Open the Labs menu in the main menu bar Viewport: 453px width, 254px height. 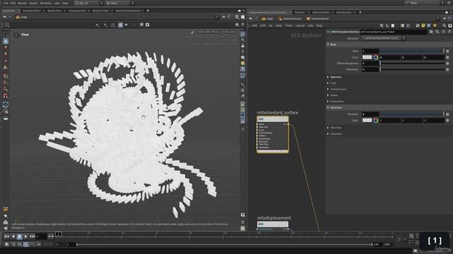pos(57,3)
